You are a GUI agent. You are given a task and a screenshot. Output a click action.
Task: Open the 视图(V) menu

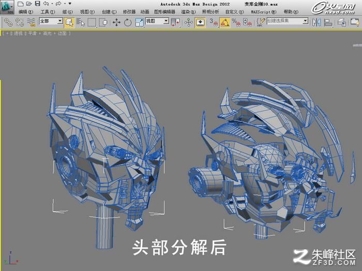[x=87, y=12]
